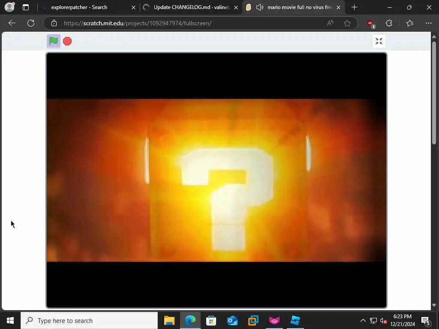The width and height of the screenshot is (439, 329).
Task: Mute the tab using its speaker icon
Action: tap(259, 7)
